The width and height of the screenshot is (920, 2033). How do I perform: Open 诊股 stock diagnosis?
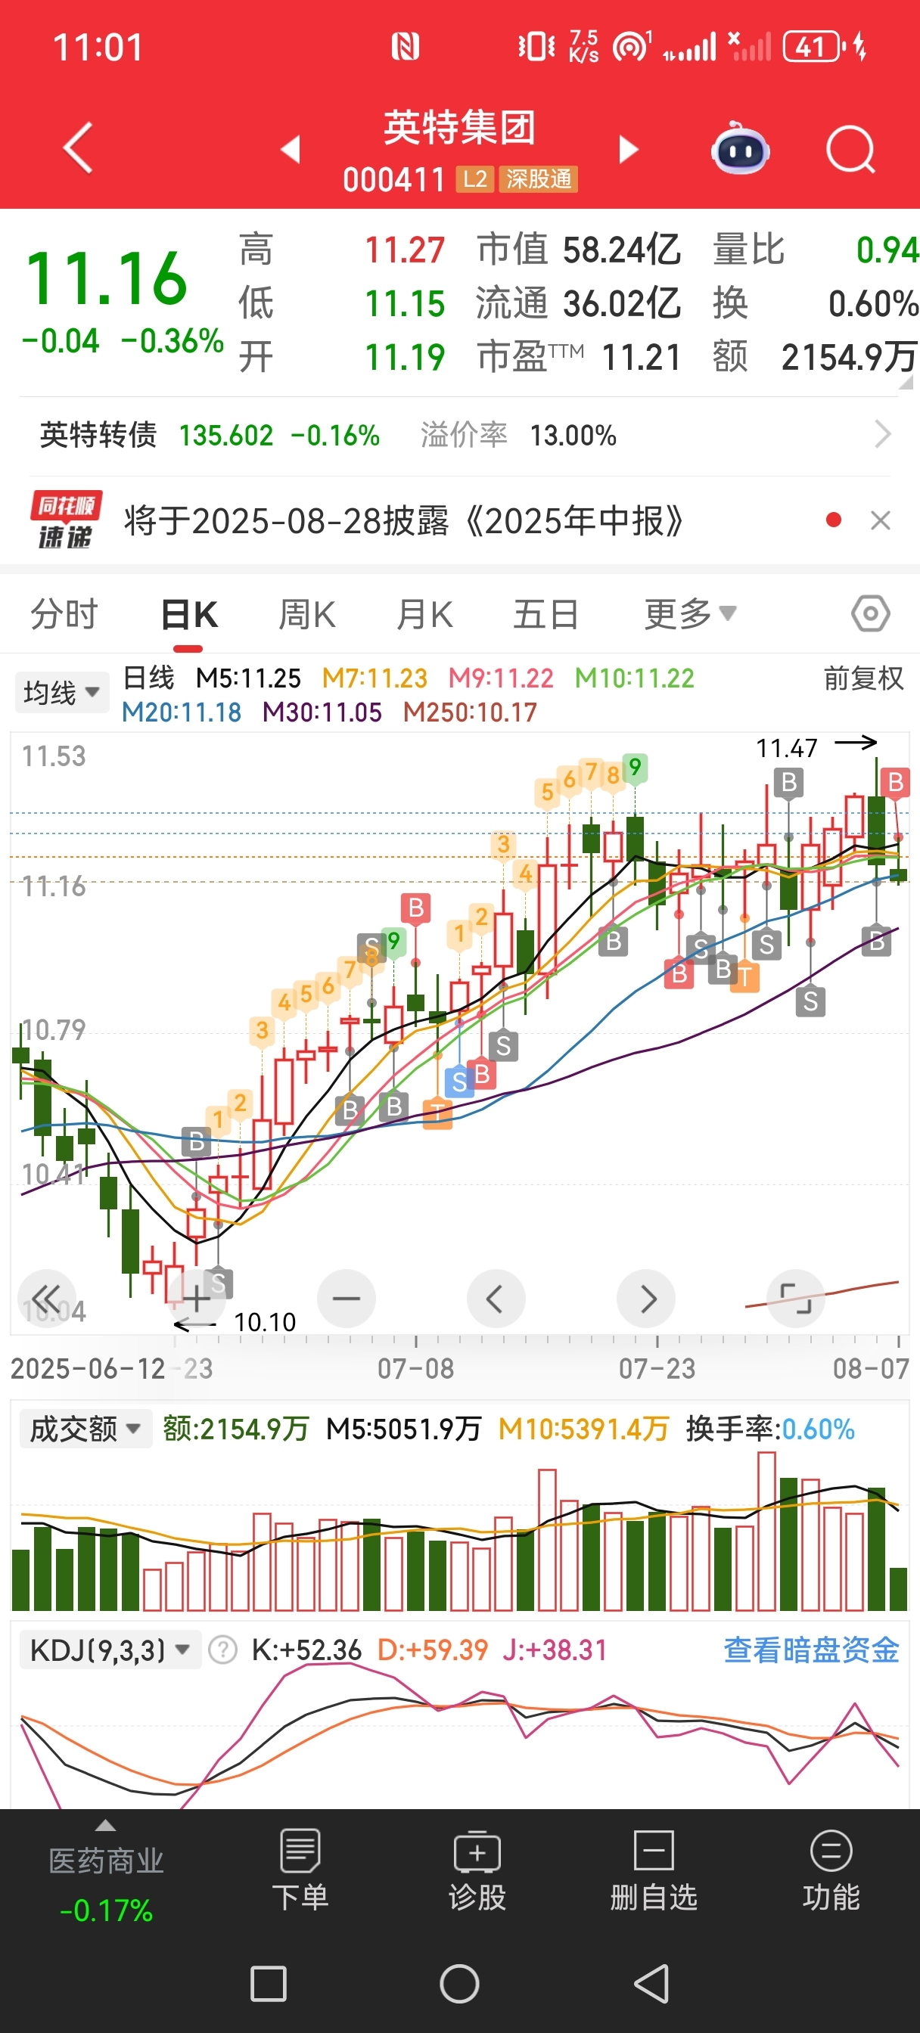(x=477, y=1871)
